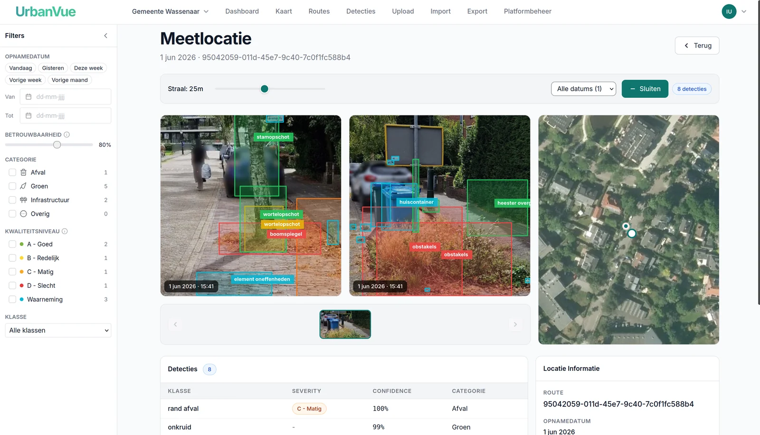The width and height of the screenshot is (760, 435).
Task: Enable the B - Redelijk checkbox
Action: click(x=12, y=258)
